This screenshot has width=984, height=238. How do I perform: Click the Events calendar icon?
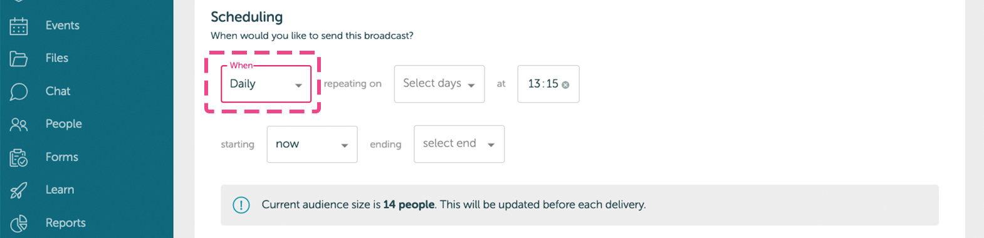[x=19, y=26]
